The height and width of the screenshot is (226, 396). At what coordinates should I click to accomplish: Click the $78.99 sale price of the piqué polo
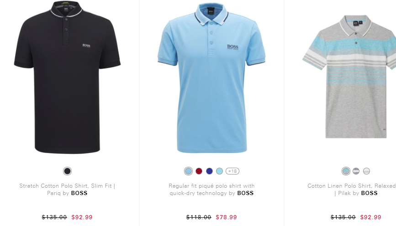[226, 217]
